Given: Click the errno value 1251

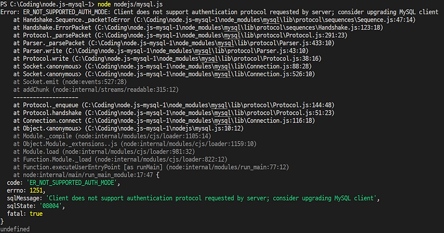Looking at the screenshot, I should click(x=36, y=190).
